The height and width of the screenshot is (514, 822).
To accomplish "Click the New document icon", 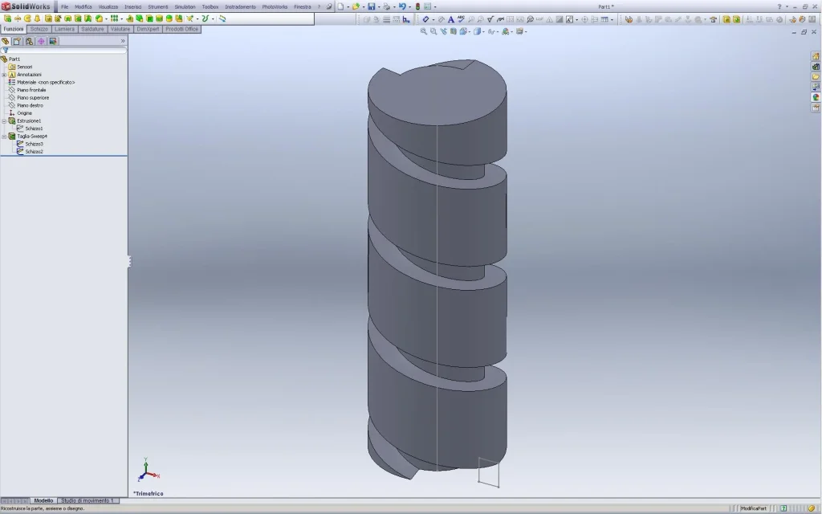I will click(340, 6).
